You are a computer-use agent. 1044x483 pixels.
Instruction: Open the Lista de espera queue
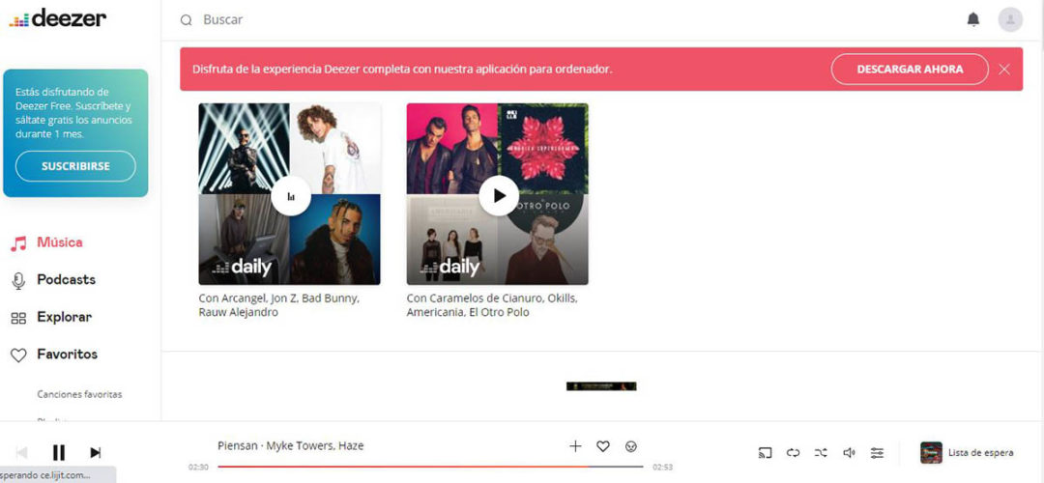pos(981,453)
